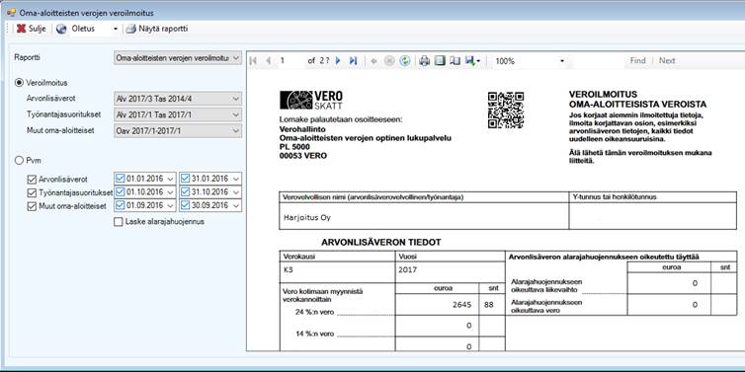
Task: Click the red X Sulje icon
Action: 21,29
